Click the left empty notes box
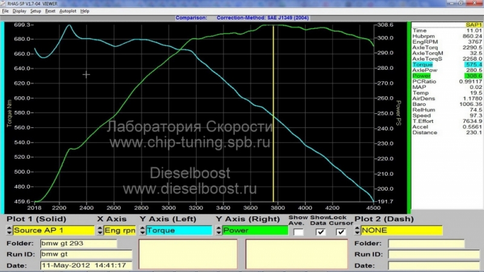Image resolution: width=484 pixels, height=272 pixels. coord(188,254)
